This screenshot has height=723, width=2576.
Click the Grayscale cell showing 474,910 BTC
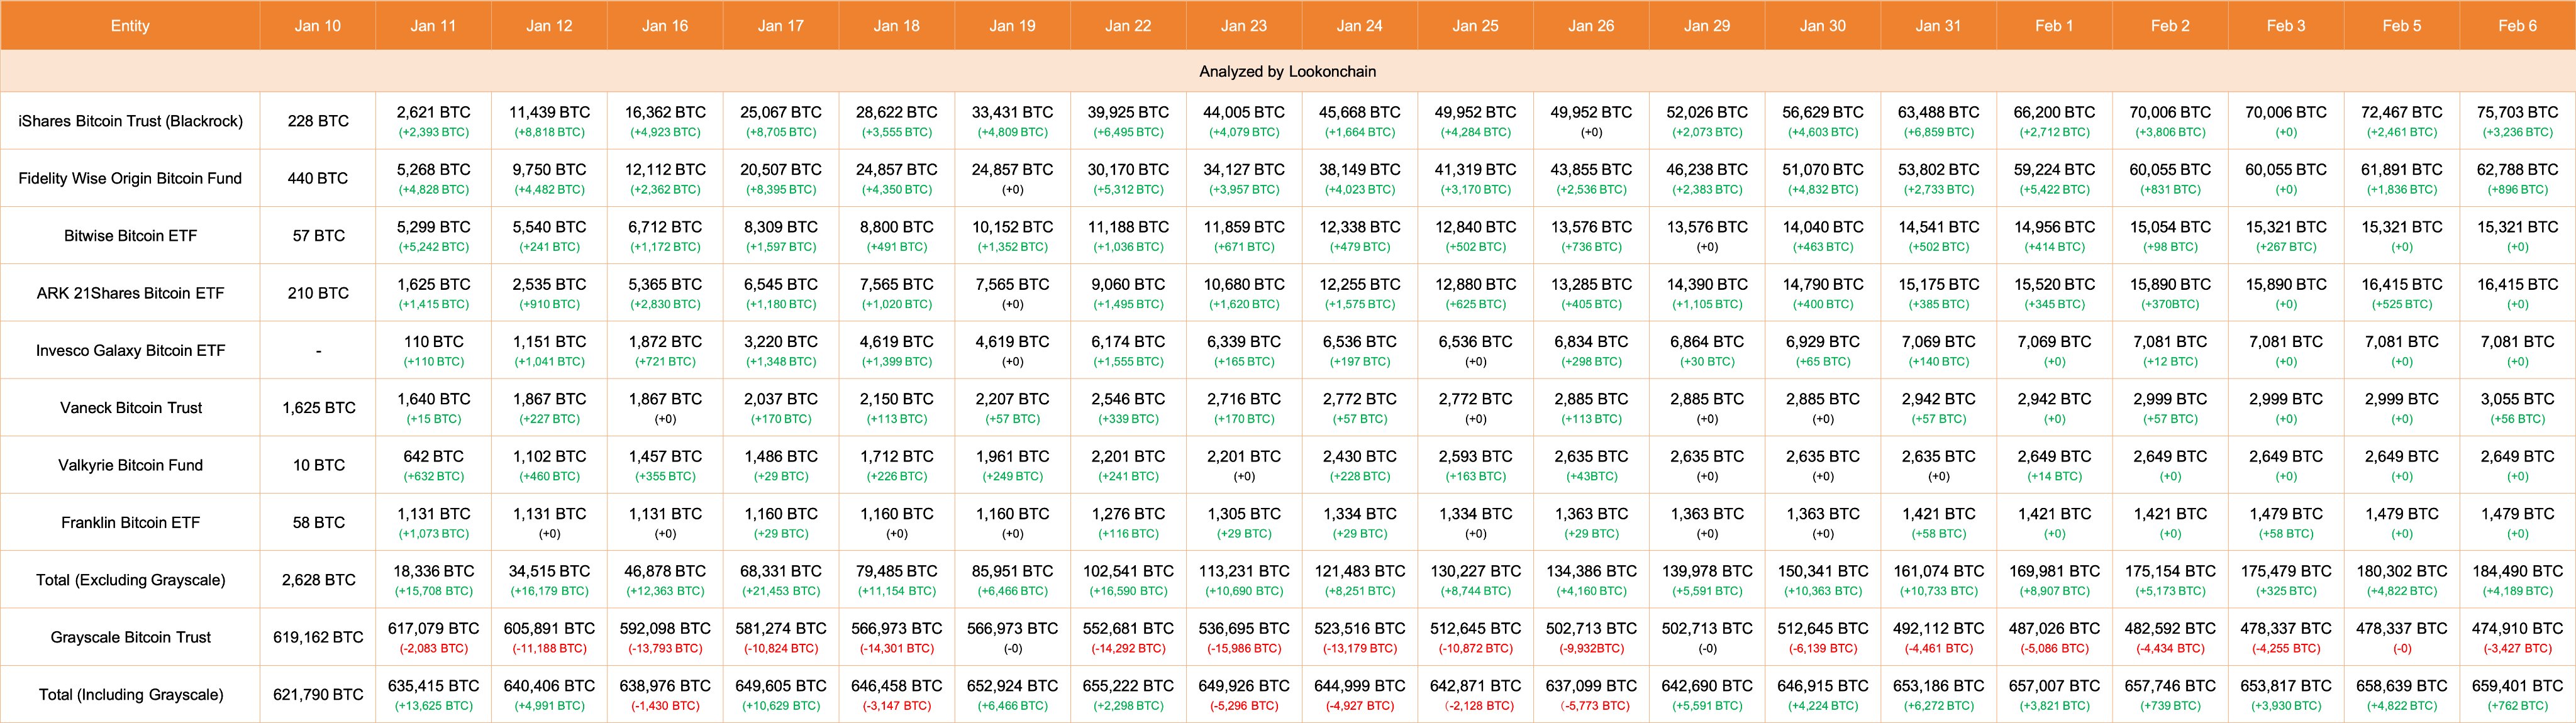coord(2517,637)
